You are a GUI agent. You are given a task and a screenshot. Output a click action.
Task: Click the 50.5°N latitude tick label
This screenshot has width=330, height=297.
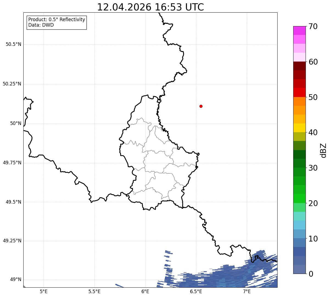pos(13,44)
